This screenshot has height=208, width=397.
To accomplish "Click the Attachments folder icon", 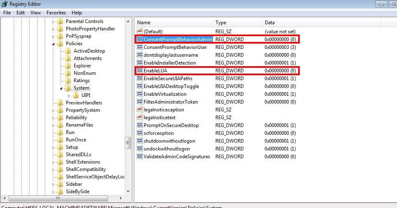I will click(68, 58).
